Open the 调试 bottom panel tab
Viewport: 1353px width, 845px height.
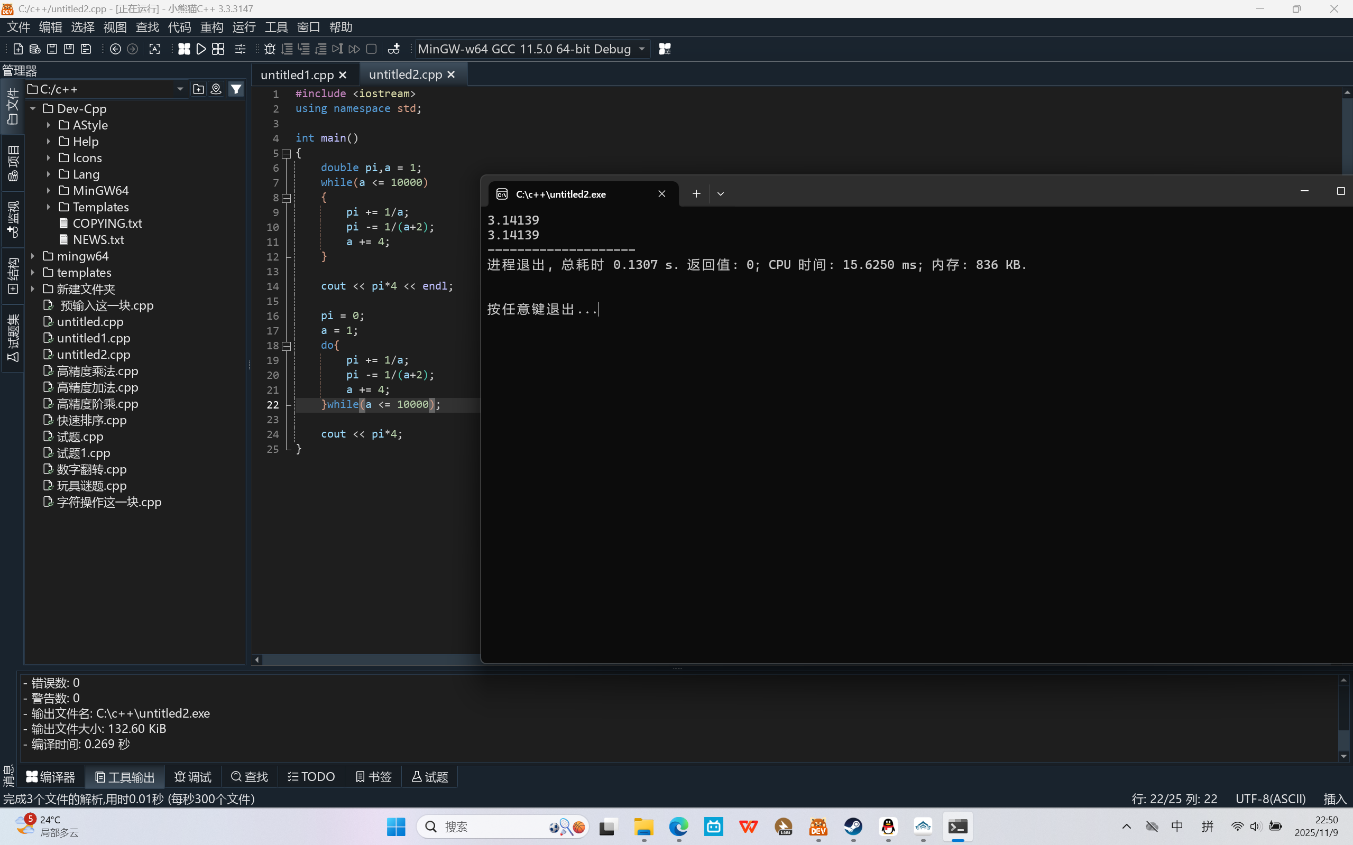click(x=193, y=777)
